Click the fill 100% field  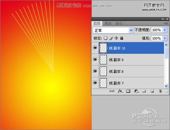[x=157, y=38]
